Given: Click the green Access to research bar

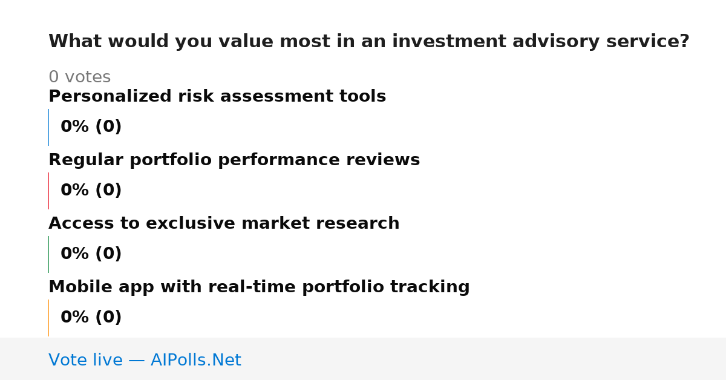Looking at the screenshot, I should tap(48, 254).
